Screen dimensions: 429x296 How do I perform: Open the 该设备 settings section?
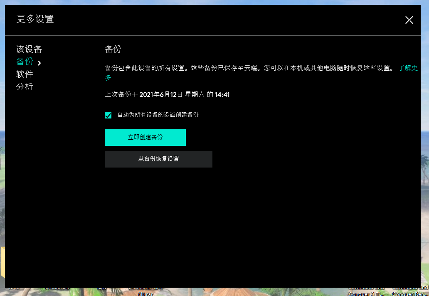29,49
